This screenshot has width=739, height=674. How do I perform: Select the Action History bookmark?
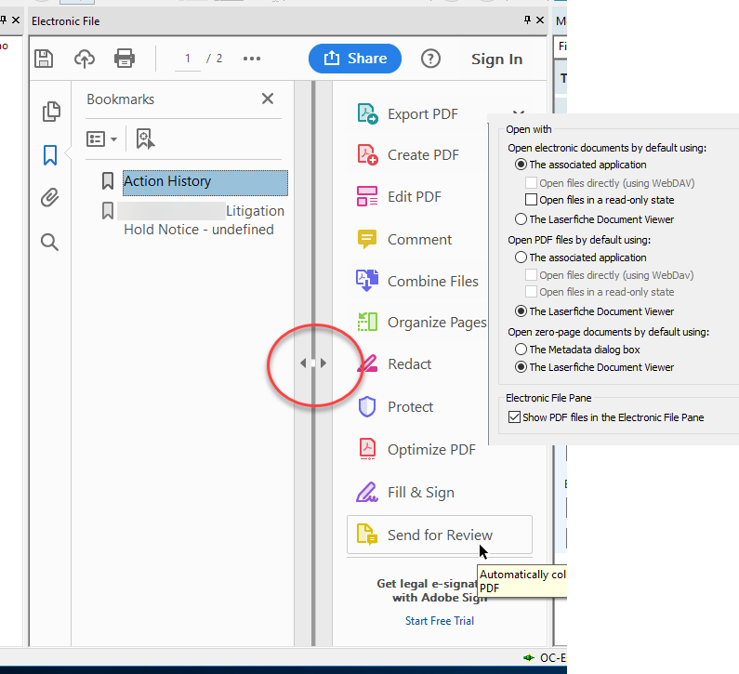pyautogui.click(x=205, y=182)
